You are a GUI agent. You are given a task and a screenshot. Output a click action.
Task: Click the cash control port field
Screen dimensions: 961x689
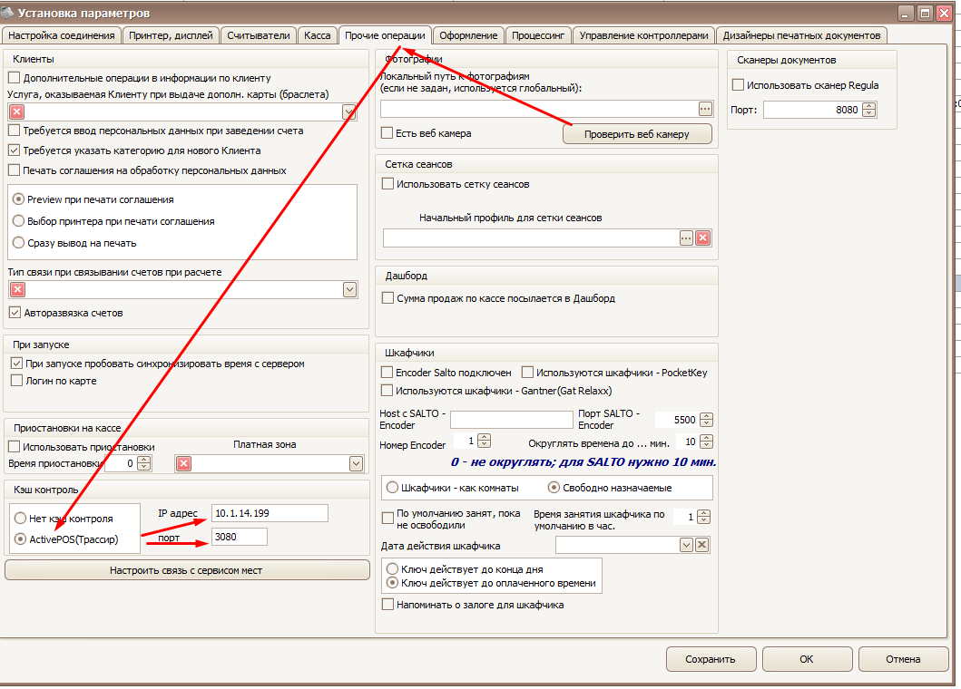[x=239, y=537]
